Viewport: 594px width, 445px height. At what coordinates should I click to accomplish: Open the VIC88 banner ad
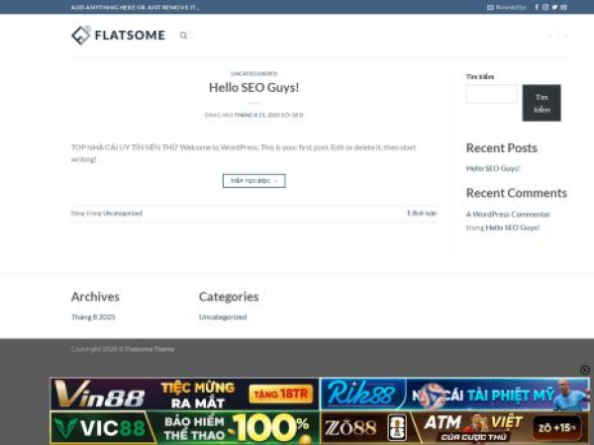click(x=185, y=427)
